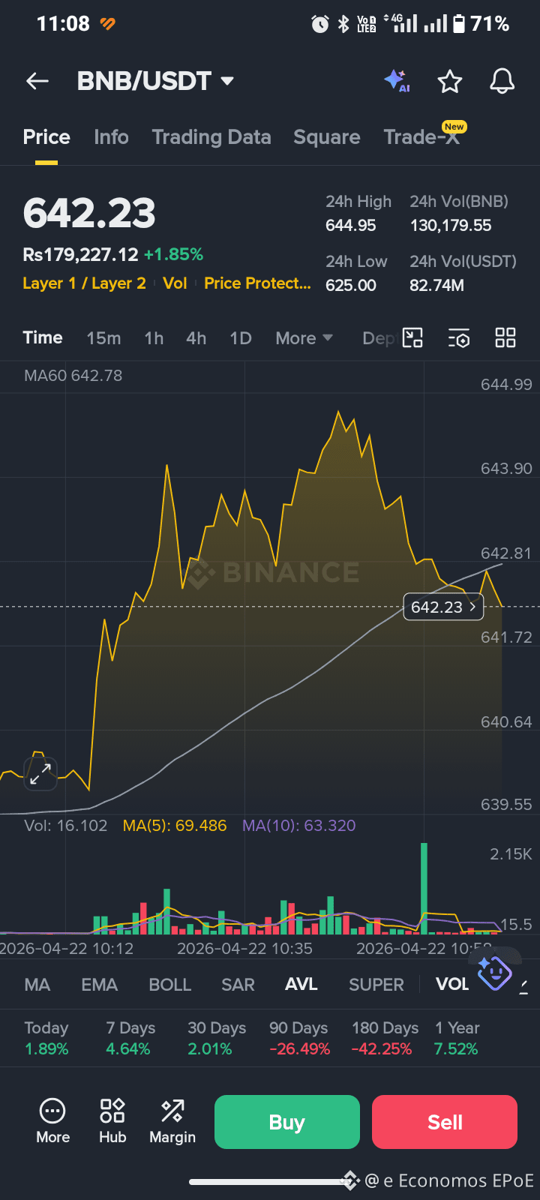Tap the alarm clock status icon

[320, 24]
